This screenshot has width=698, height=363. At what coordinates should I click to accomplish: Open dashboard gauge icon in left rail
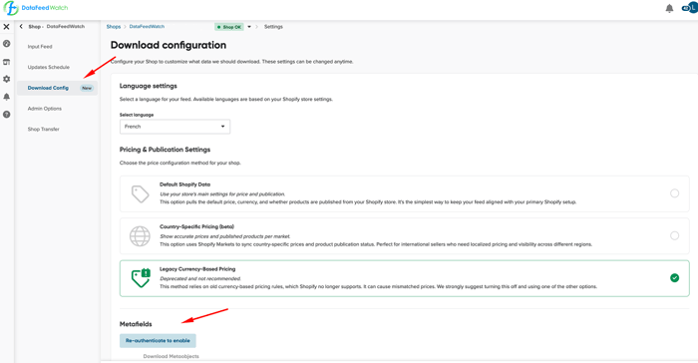[6, 44]
